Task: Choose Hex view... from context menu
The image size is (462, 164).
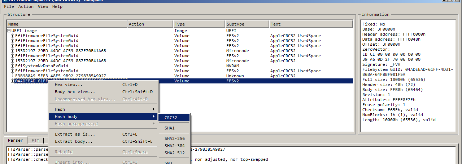Action: [104, 85]
